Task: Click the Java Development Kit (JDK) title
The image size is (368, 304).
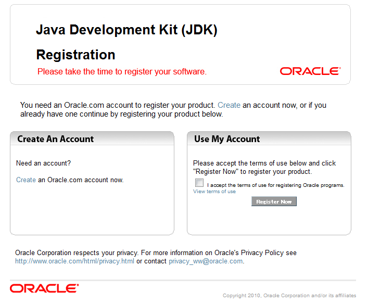Action: 126,30
